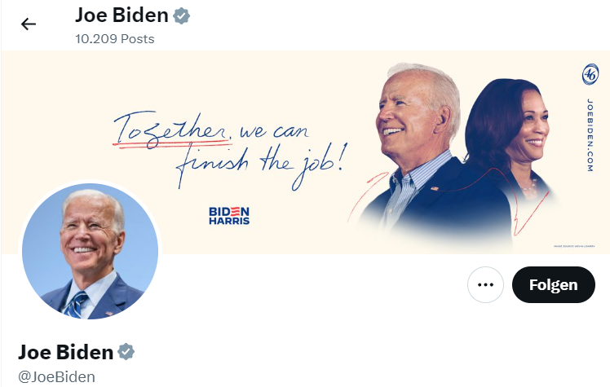This screenshot has height=387, width=610.
Task: Click the large Joe Biden profile display name
Action: 65,352
